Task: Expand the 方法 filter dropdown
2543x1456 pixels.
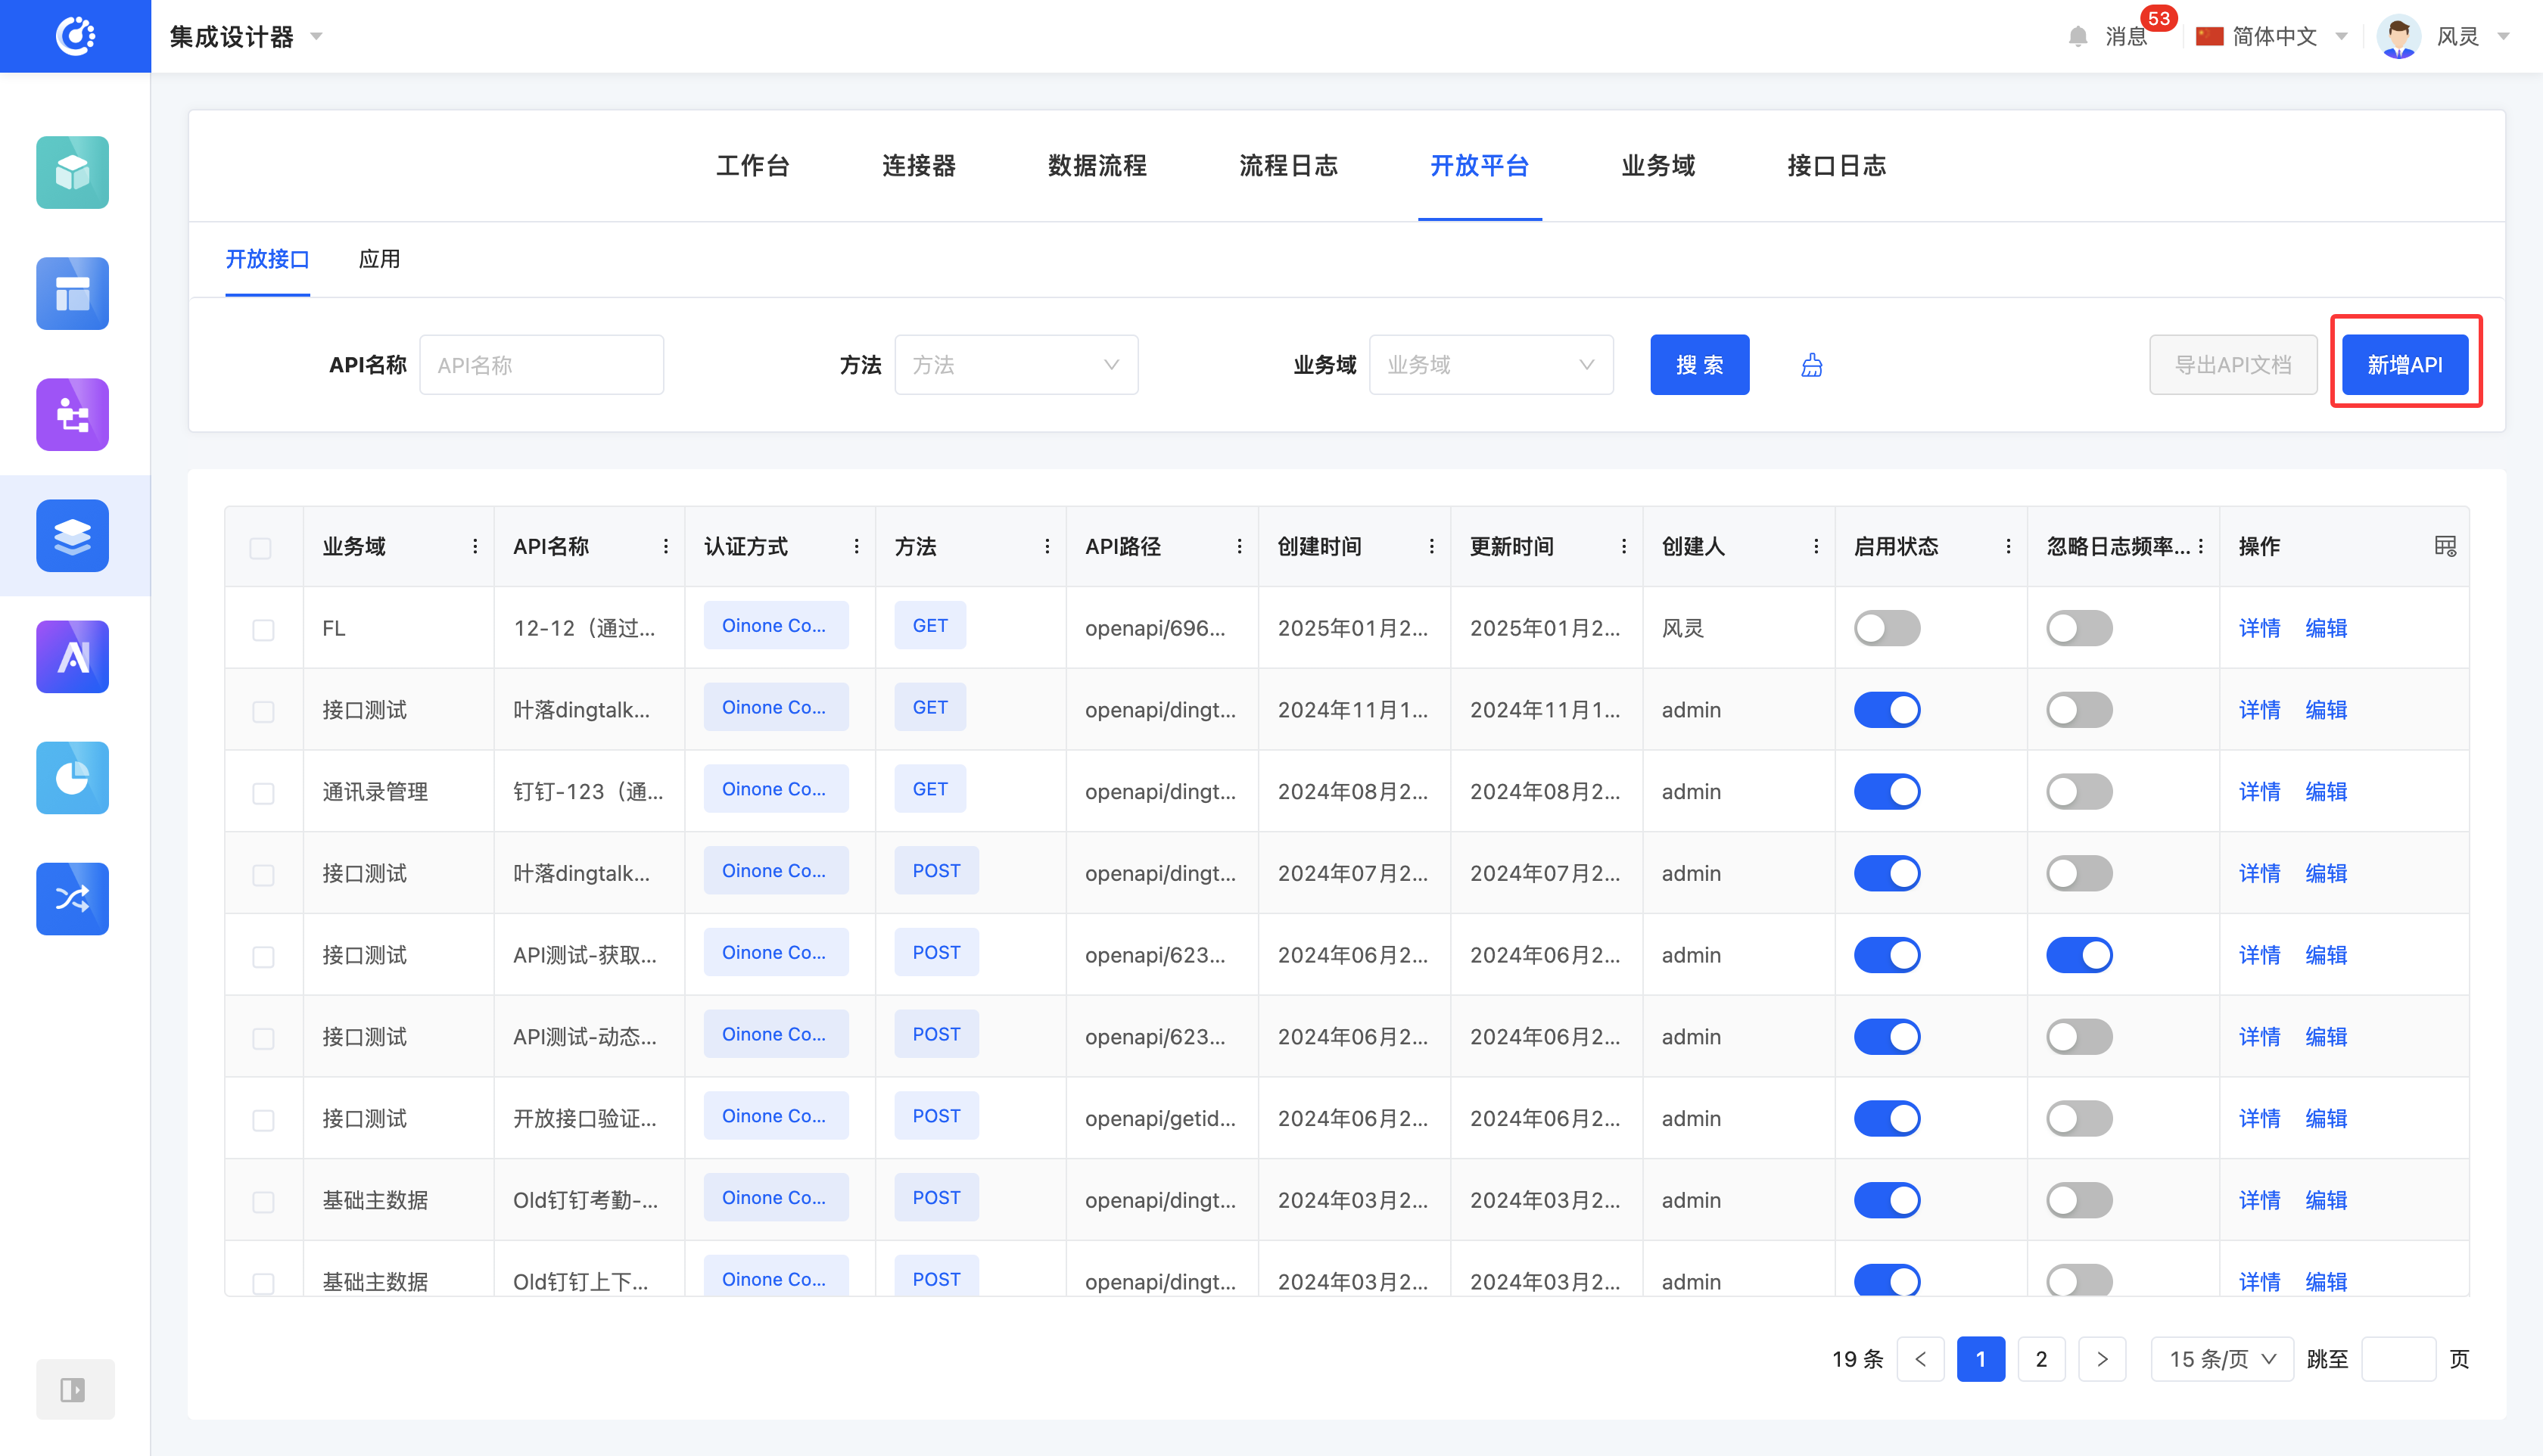Action: click(x=1015, y=365)
